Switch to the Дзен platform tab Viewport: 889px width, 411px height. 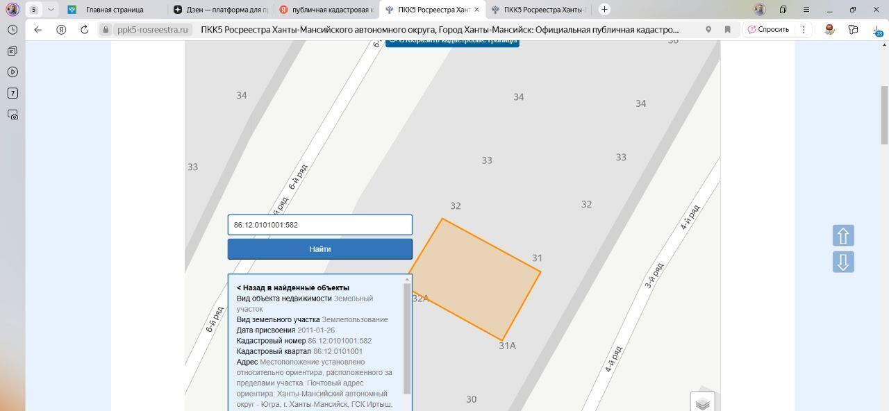221,10
